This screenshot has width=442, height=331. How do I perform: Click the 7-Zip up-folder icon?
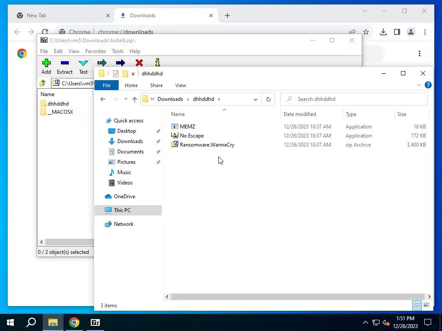point(43,83)
